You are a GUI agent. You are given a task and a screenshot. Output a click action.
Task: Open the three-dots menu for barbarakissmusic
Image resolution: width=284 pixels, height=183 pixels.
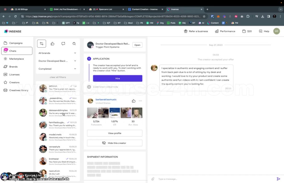140,101
